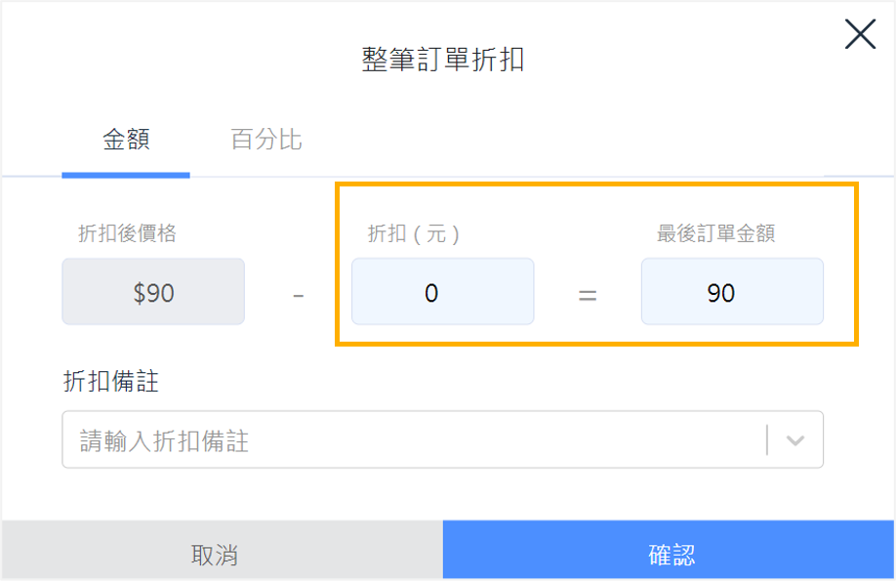The image size is (896, 581).
Task: Click the 折扣備註 section heading
Action: click(111, 382)
